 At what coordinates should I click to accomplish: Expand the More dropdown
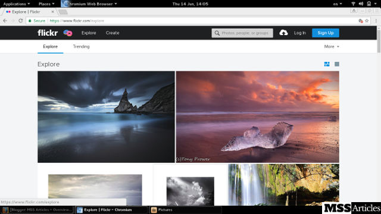[x=332, y=46]
